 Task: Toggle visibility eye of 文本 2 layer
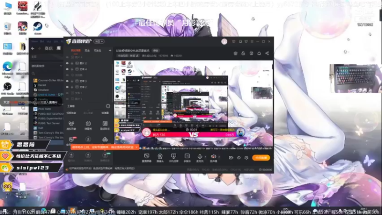click(67, 87)
